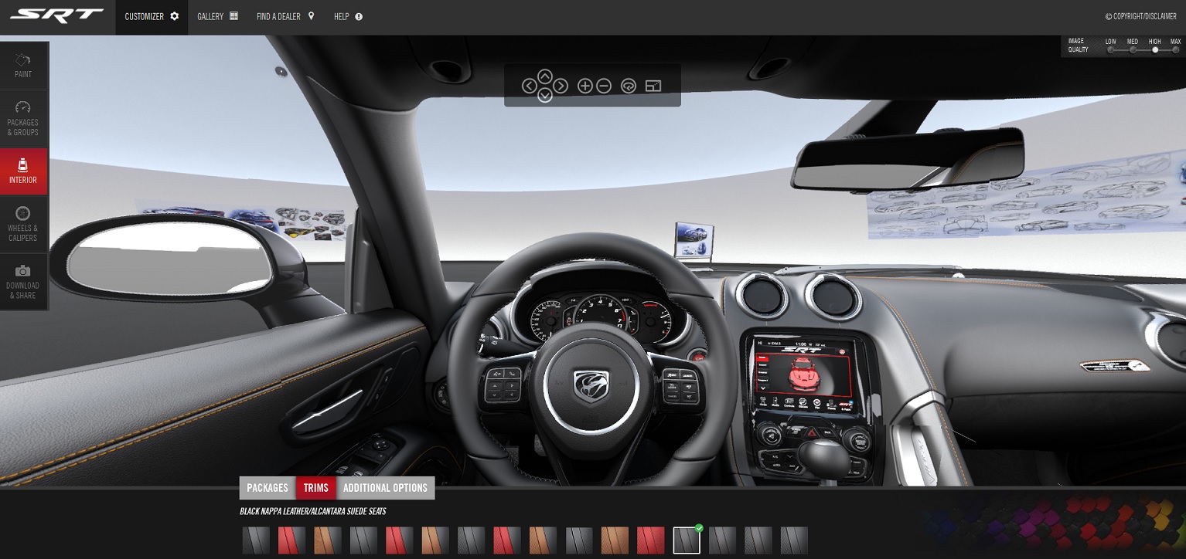Set image quality to Med
The width and height of the screenshot is (1186, 559).
pyautogui.click(x=1133, y=49)
